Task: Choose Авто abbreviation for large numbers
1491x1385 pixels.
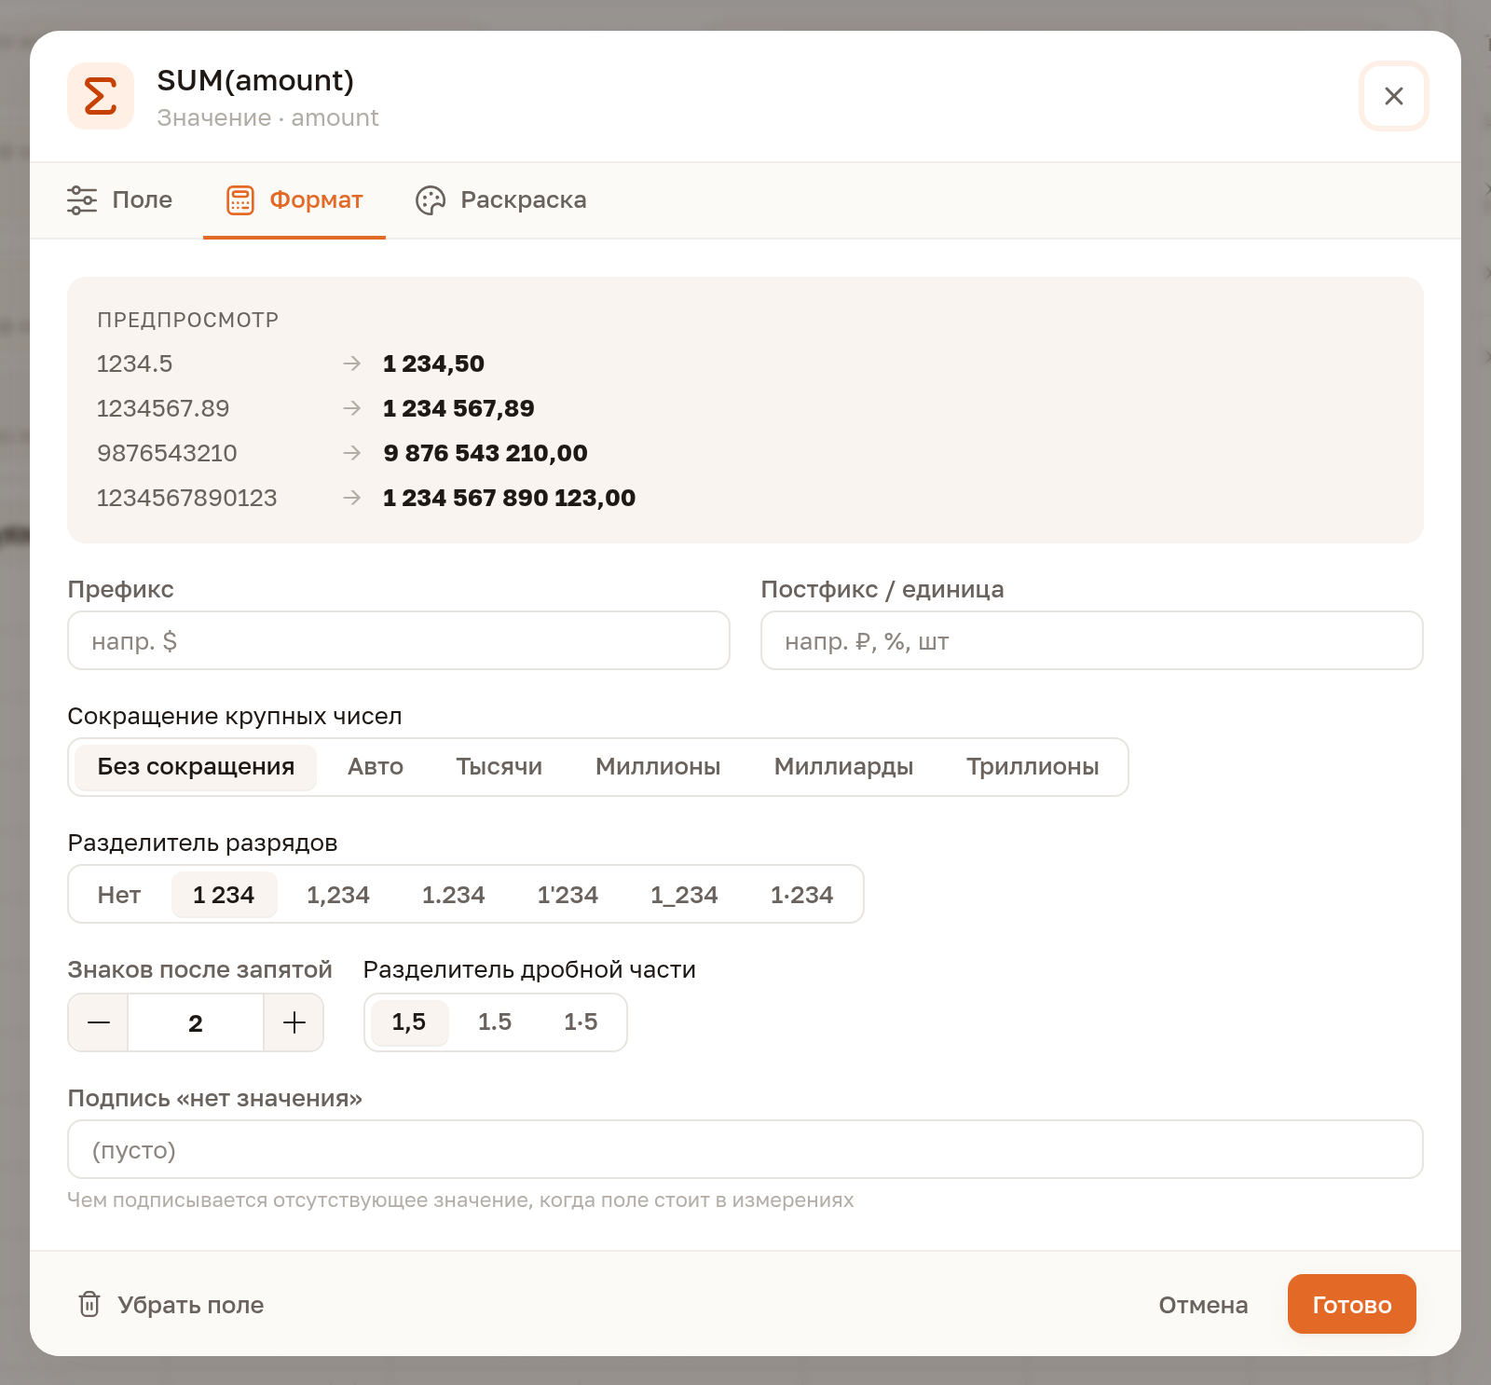Action: click(376, 767)
